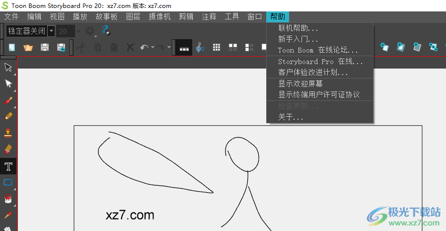Open the 摄像机 menu
This screenshot has height=231, width=446.
pos(159,17)
